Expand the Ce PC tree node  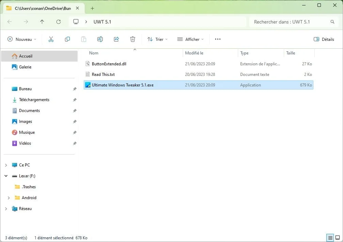point(6,165)
